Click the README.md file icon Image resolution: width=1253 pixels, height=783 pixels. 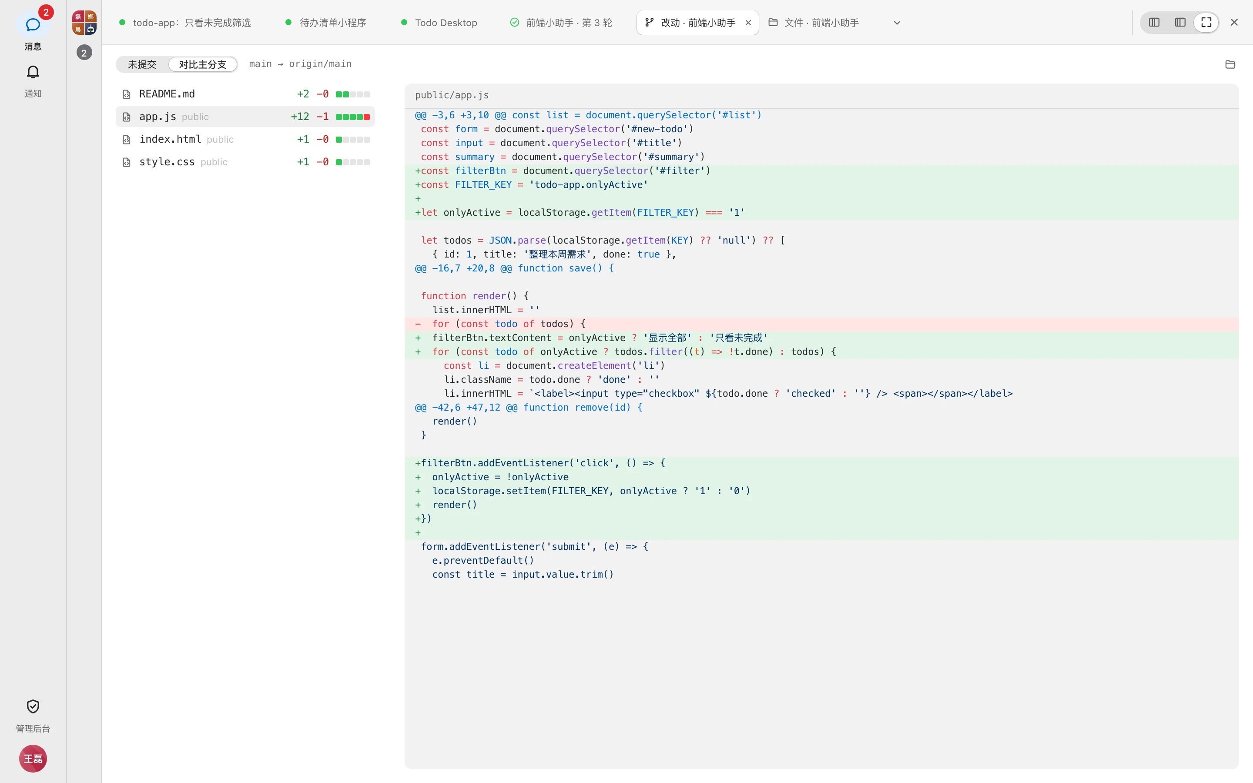tap(126, 94)
